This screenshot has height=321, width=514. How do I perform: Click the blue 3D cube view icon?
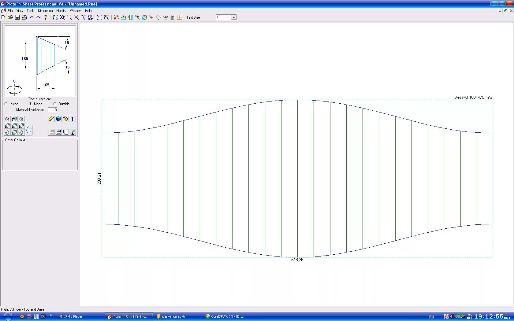[58, 119]
